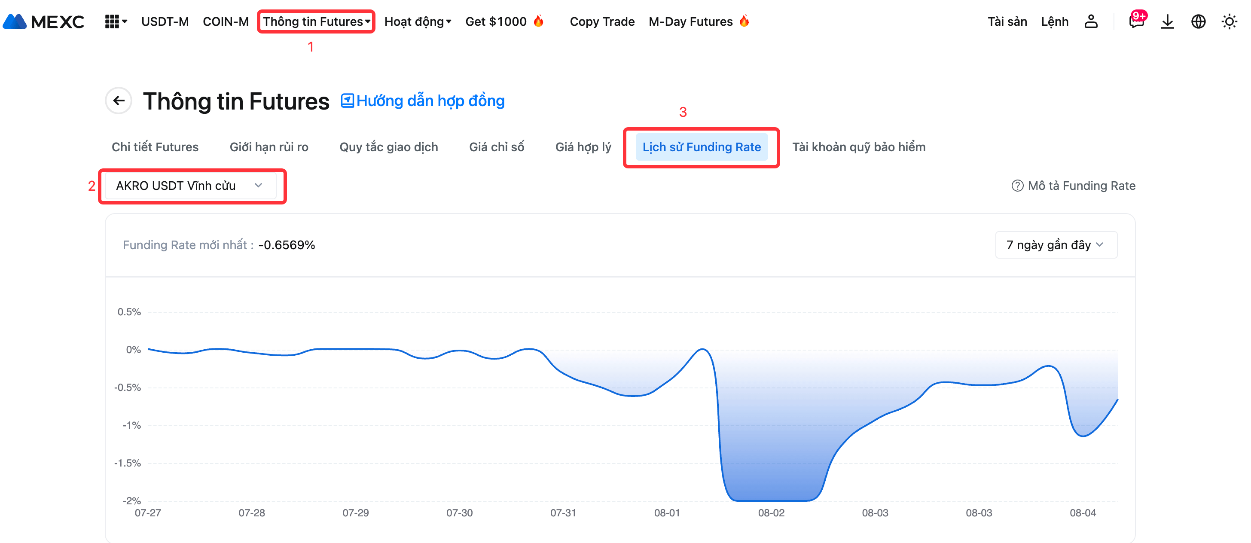
Task: Open Hướng dẫn hợp đồng link
Action: coord(423,101)
